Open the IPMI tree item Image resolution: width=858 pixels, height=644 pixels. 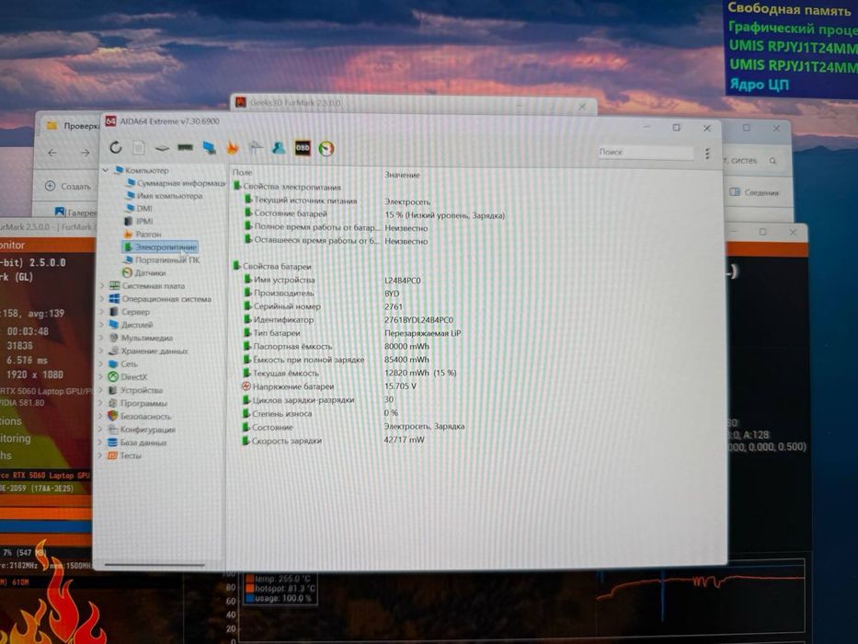pos(139,221)
